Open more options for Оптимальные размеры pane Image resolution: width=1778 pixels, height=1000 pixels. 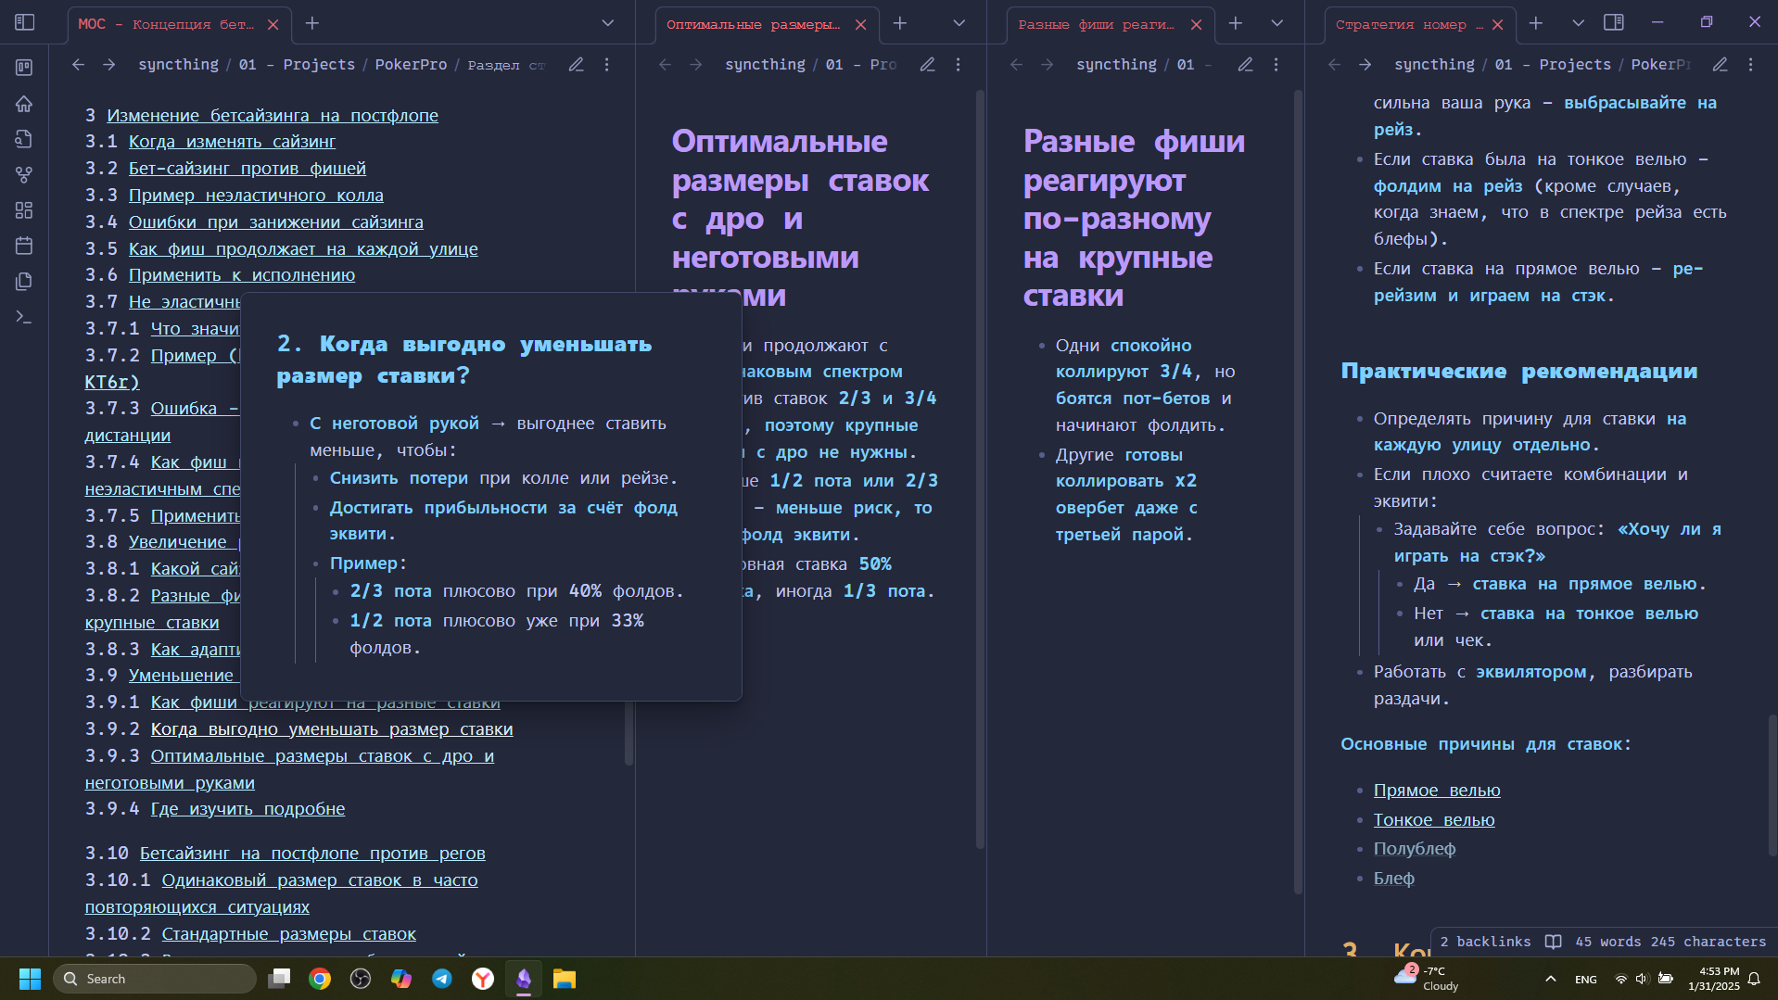pyautogui.click(x=958, y=64)
